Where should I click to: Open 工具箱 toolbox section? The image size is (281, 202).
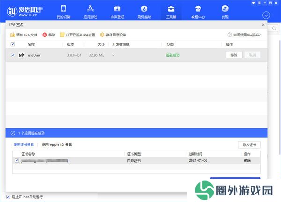[171, 12]
